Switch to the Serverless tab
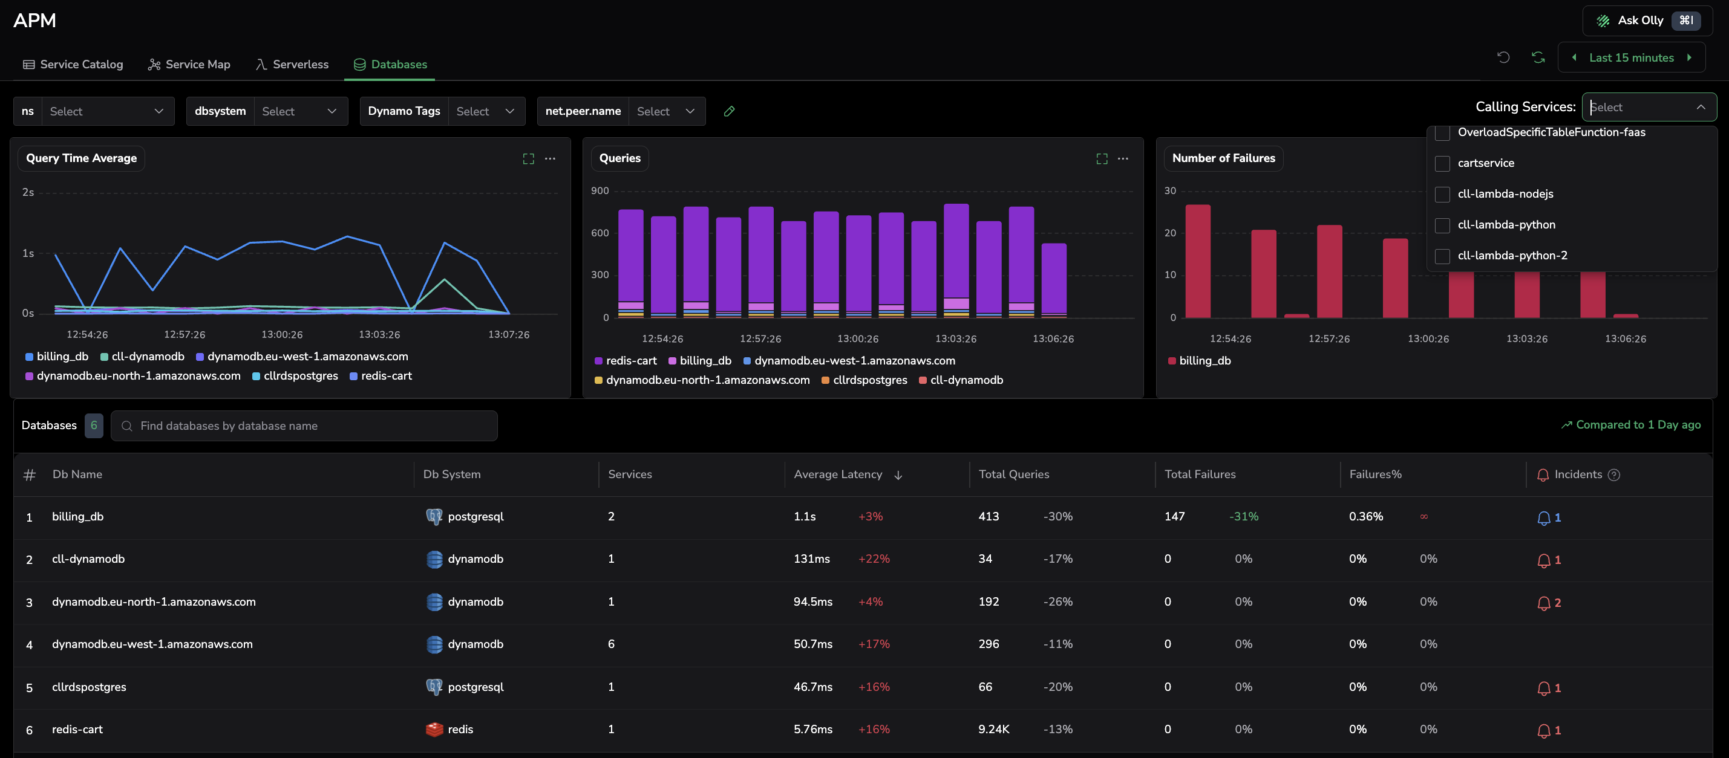 292,65
